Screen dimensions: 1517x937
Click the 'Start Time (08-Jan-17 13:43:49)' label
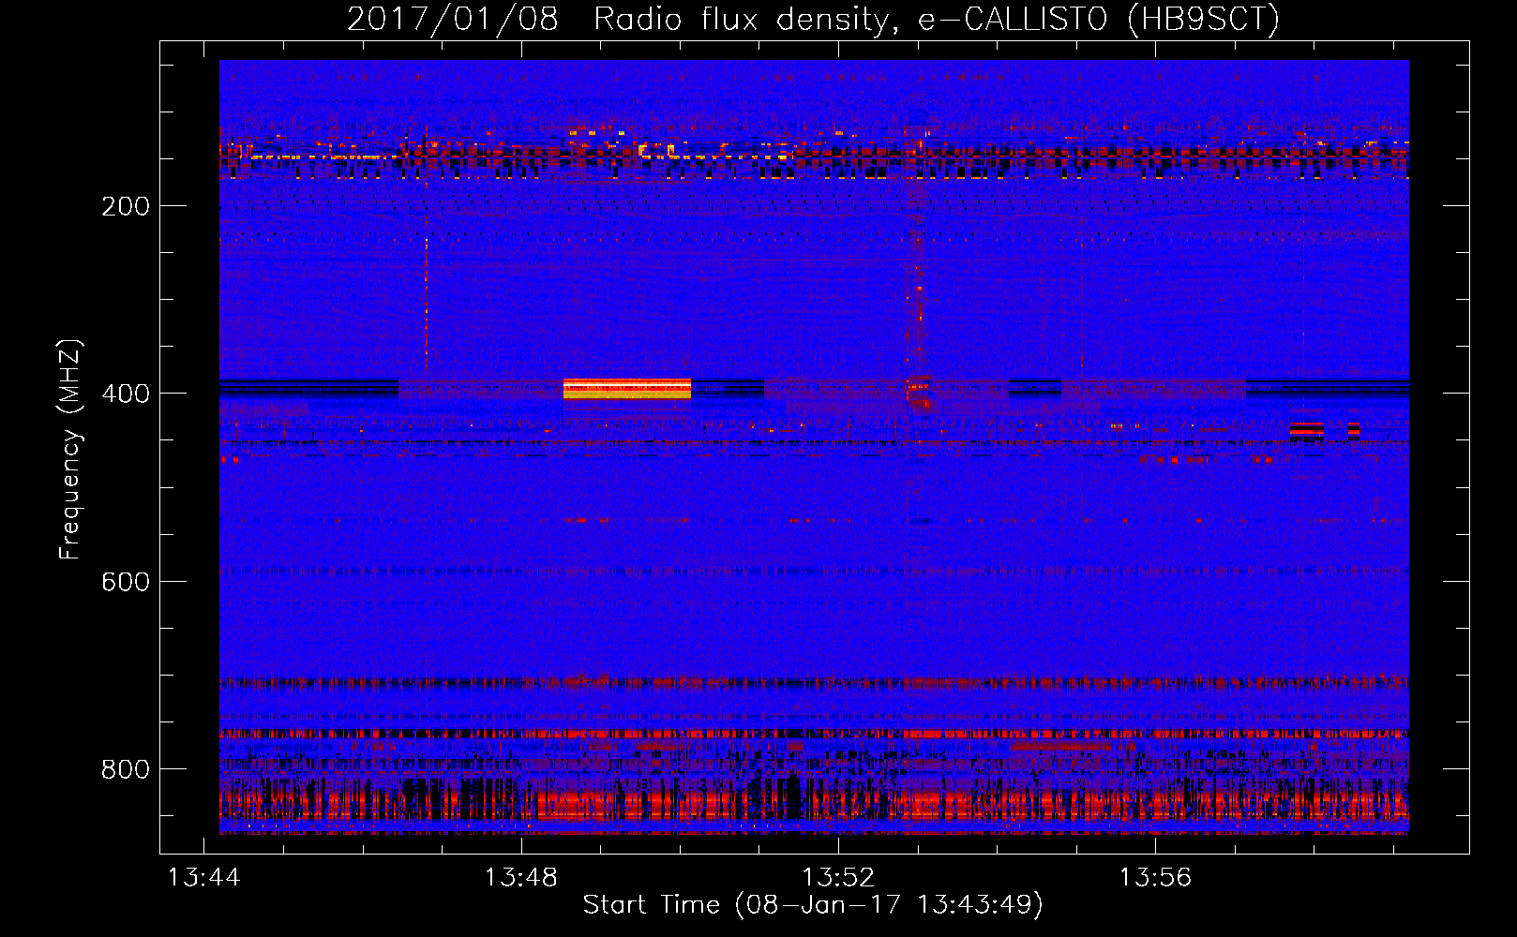[813, 904]
